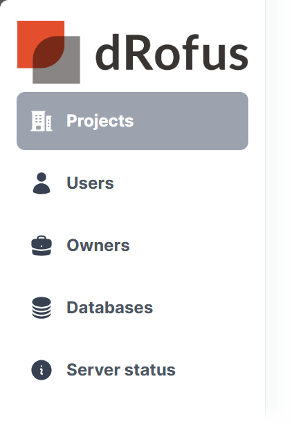Select the Owners text label
This screenshot has width=294, height=426.
[98, 246]
